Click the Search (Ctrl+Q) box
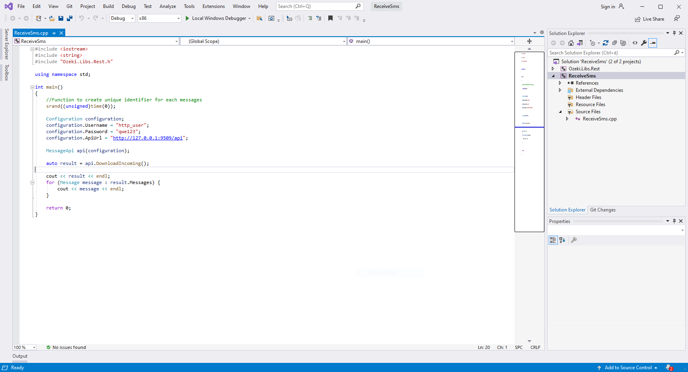 tap(320, 6)
